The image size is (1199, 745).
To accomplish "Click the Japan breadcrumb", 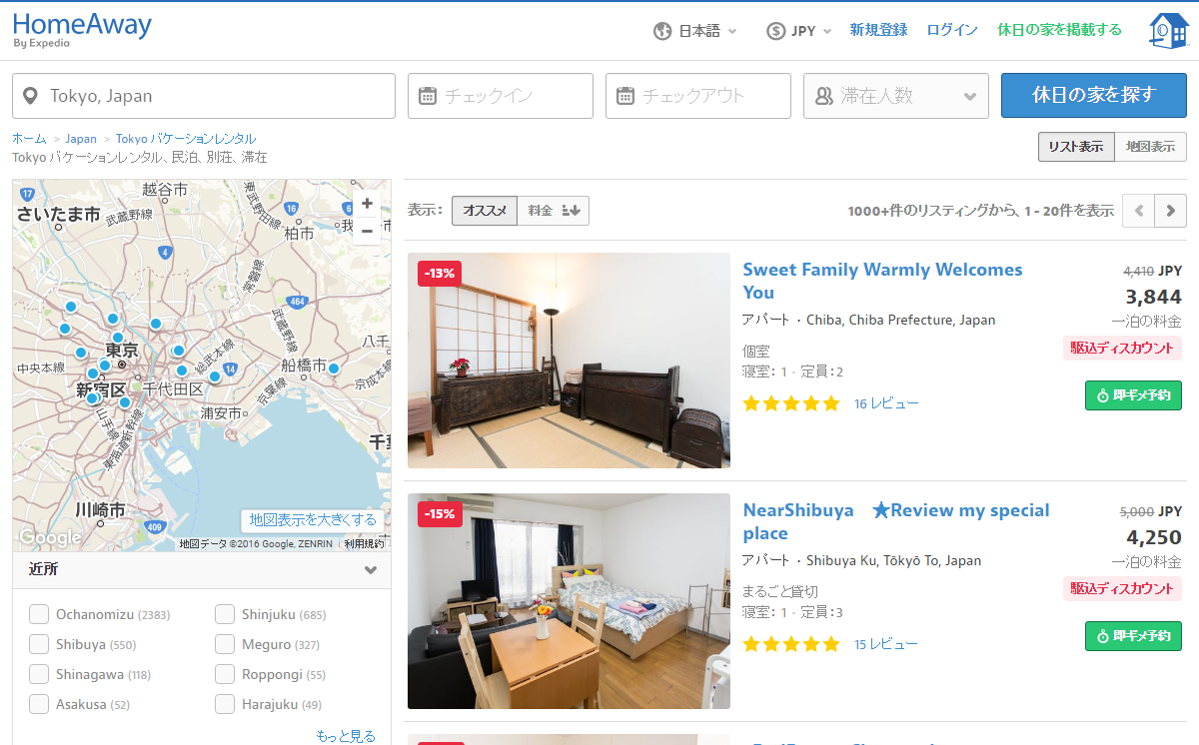I will click(x=81, y=139).
